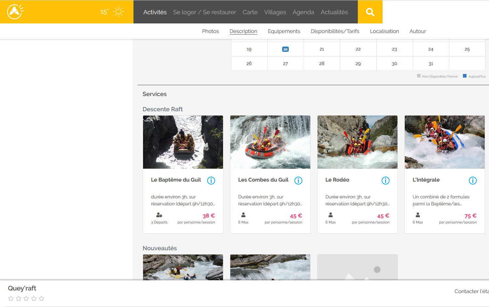This screenshot has width=489, height=307.
Task: Select calendar day 27
Action: pyautogui.click(x=285, y=63)
